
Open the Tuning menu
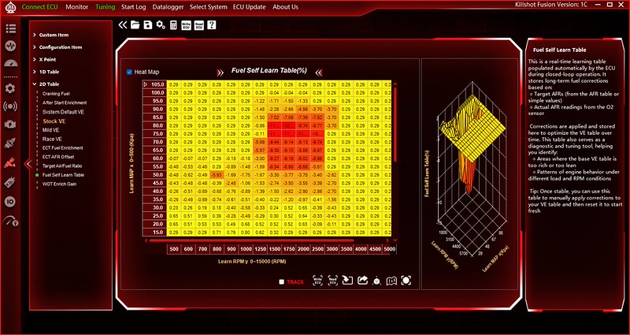pos(106,7)
